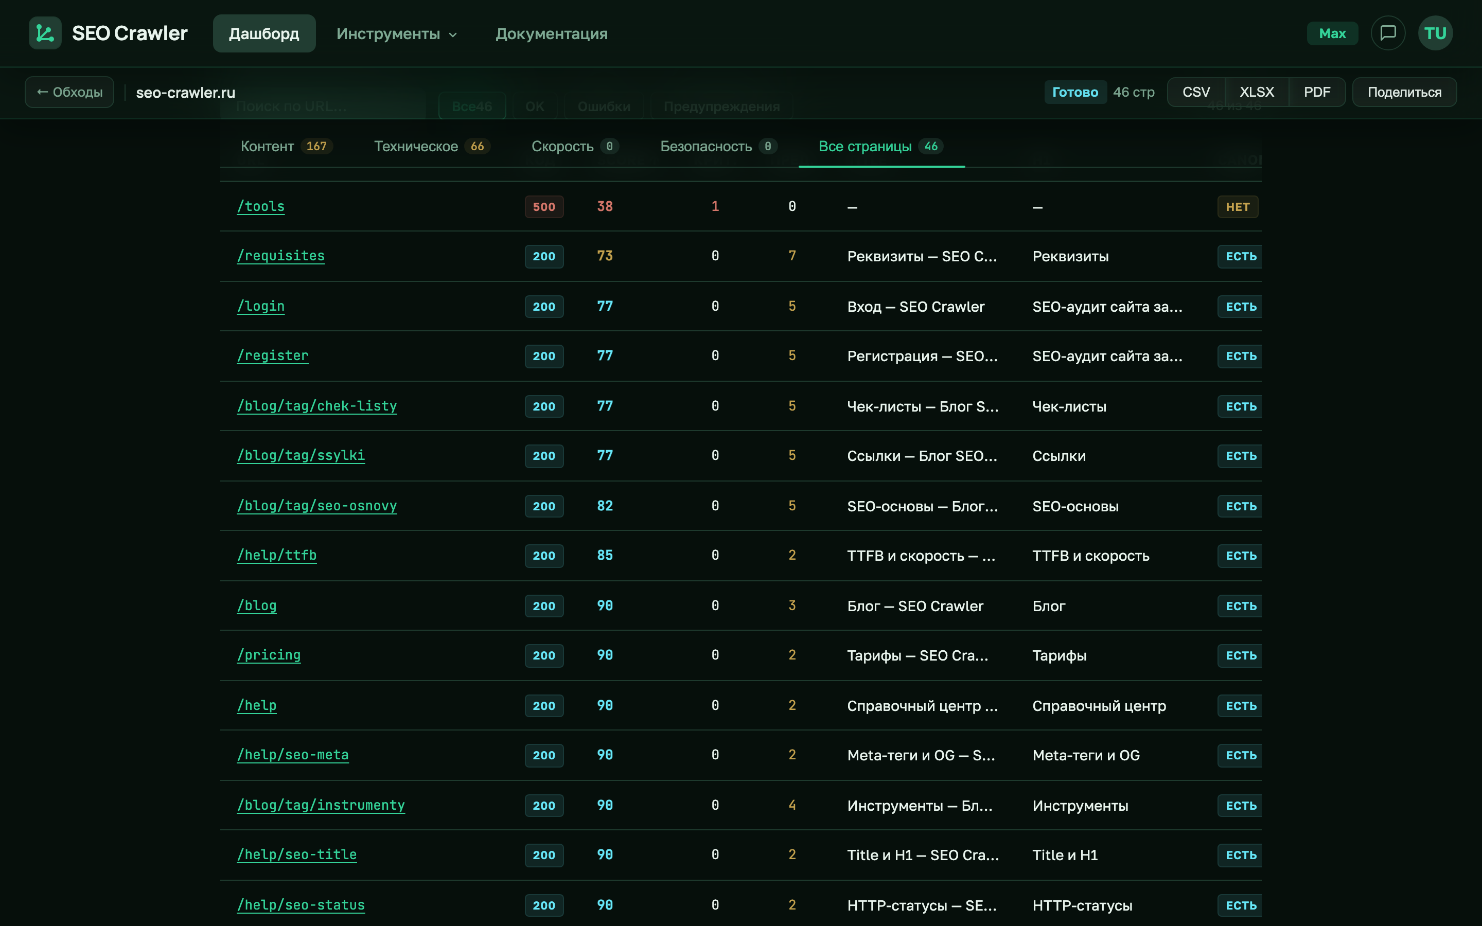Open the /blog/tag/instrumenty link
The height and width of the screenshot is (926, 1482).
click(321, 805)
